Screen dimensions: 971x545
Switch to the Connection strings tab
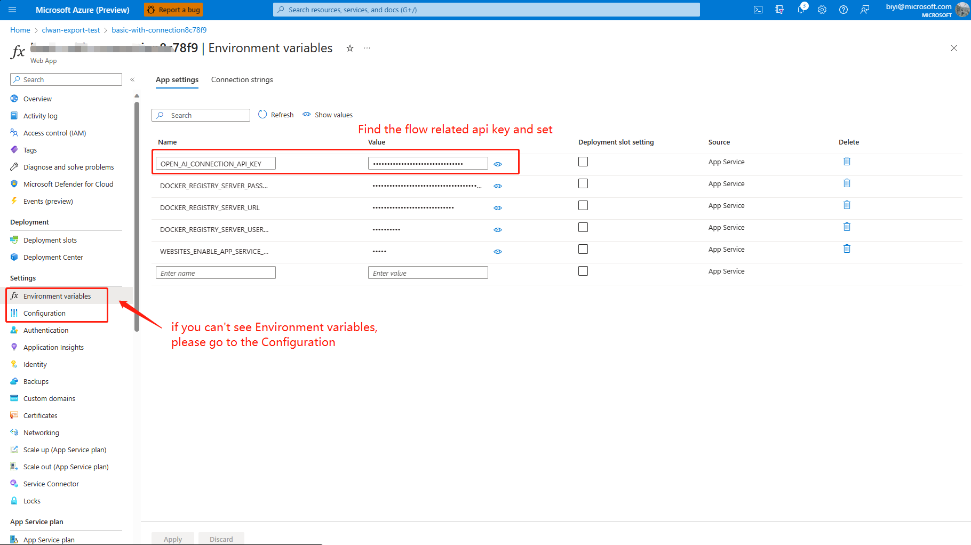[242, 79]
